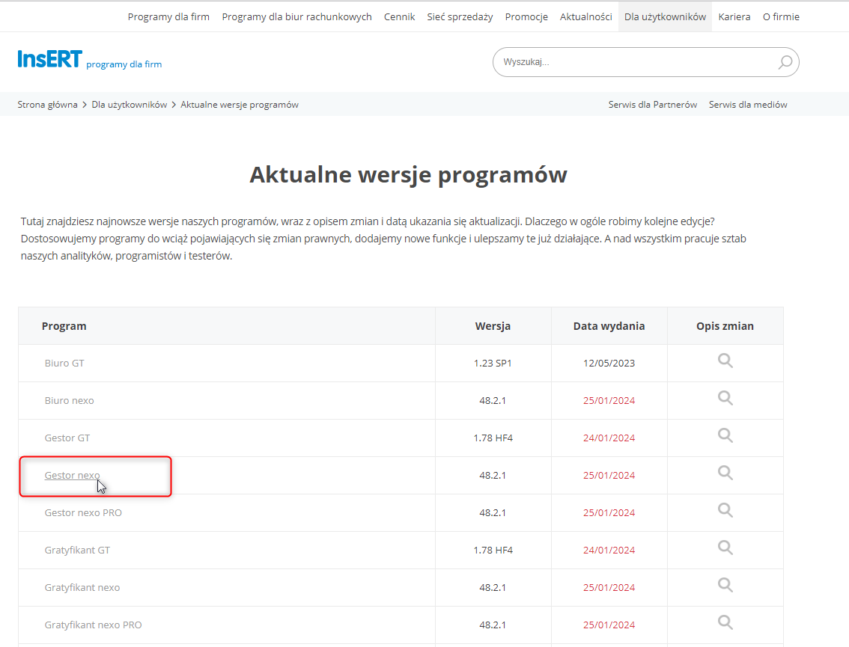Open change description for Gratyfikant nexo PRO
The image size is (849, 647).
click(x=725, y=622)
